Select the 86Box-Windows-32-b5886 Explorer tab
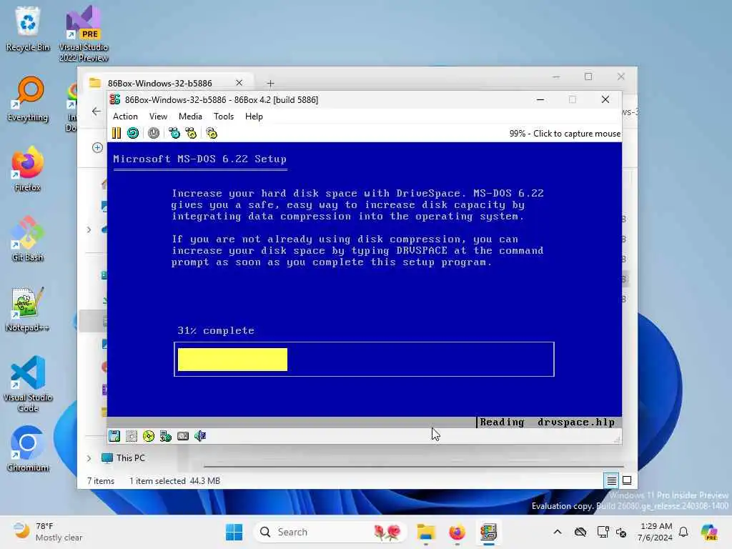Viewport: 732px width, 549px height. coord(159,83)
